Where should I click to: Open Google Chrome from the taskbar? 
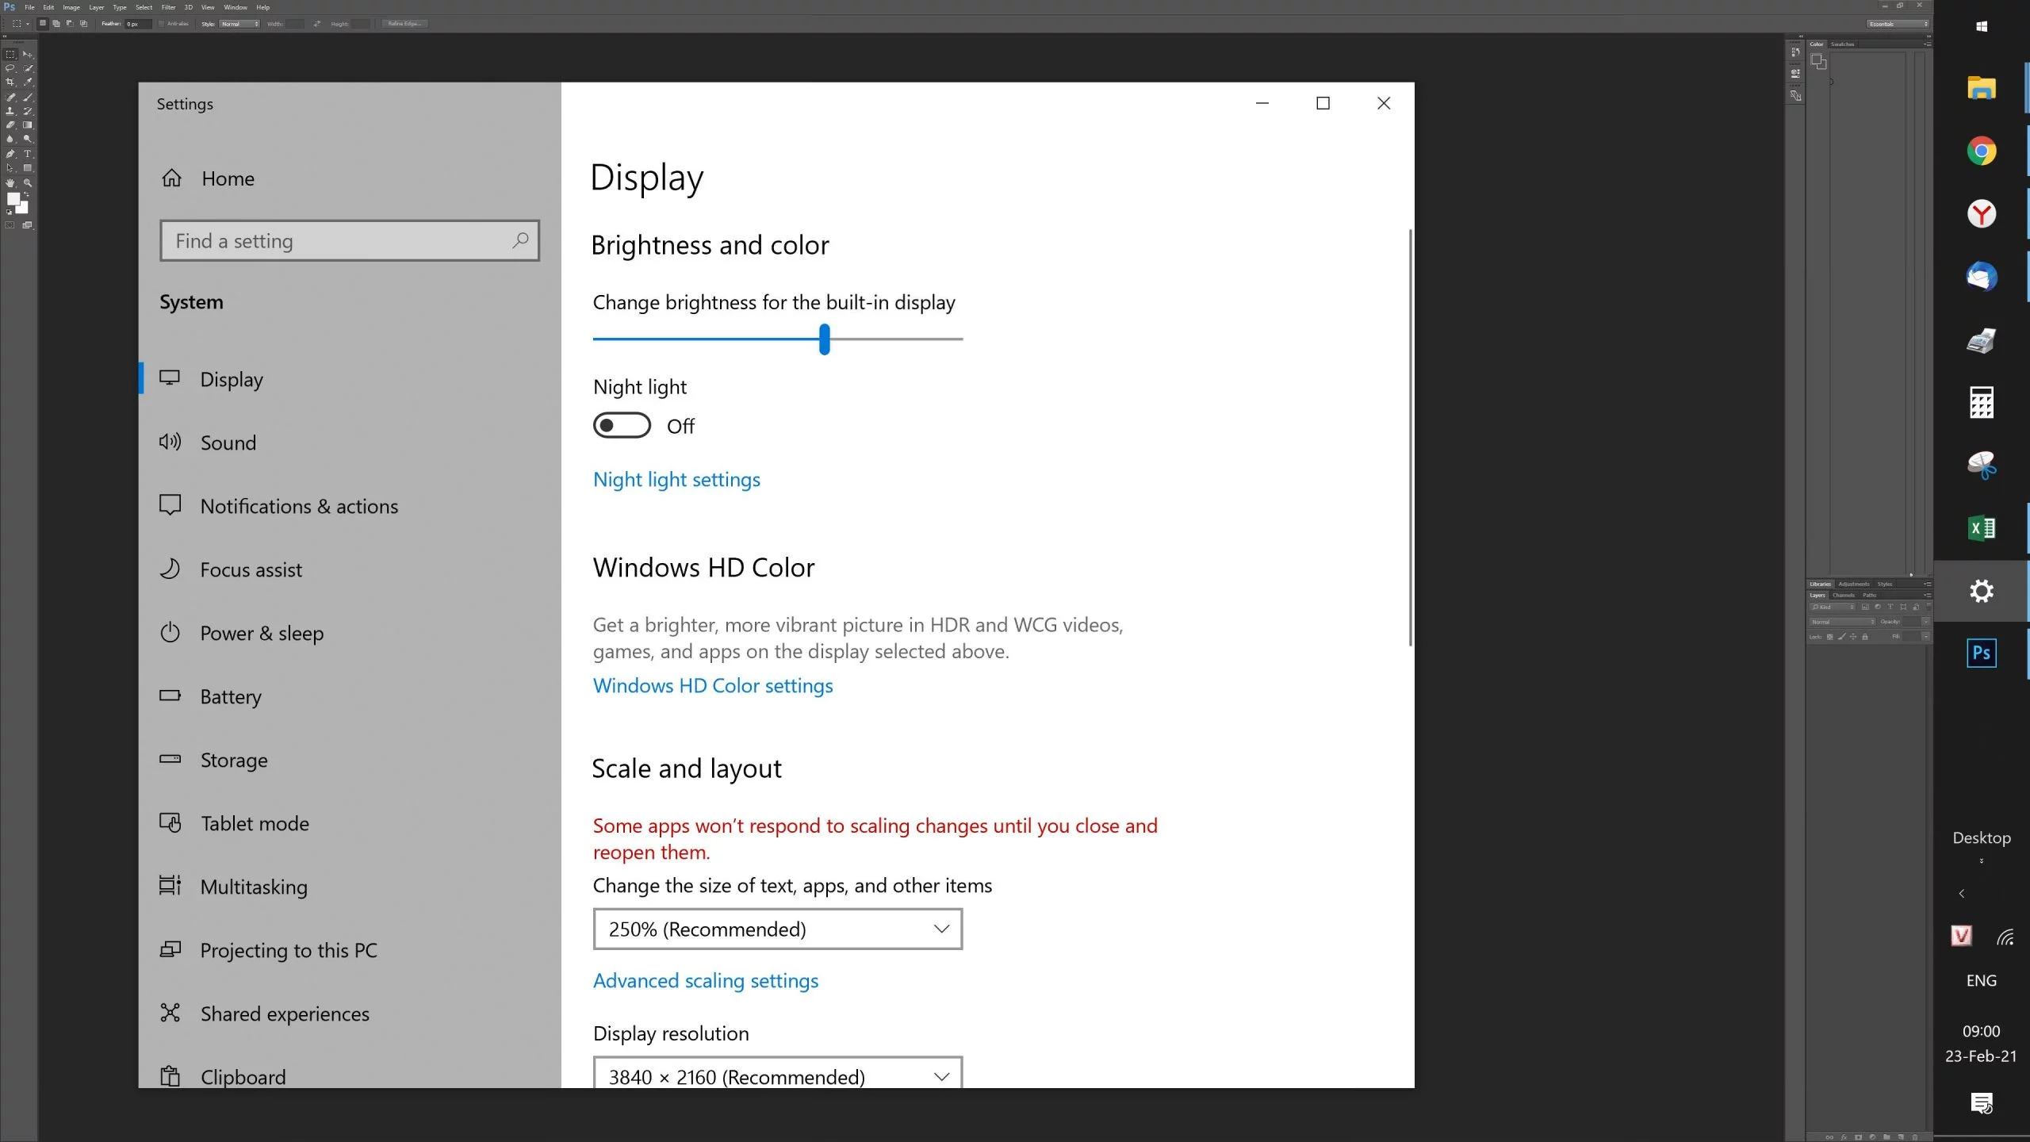click(1981, 151)
